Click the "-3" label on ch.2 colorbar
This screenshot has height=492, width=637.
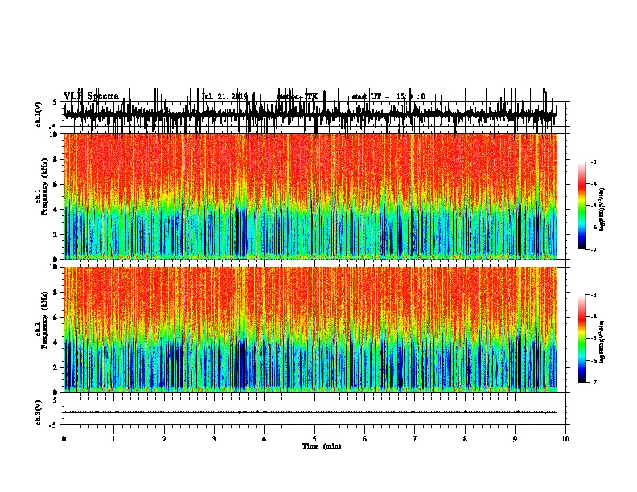(x=594, y=295)
